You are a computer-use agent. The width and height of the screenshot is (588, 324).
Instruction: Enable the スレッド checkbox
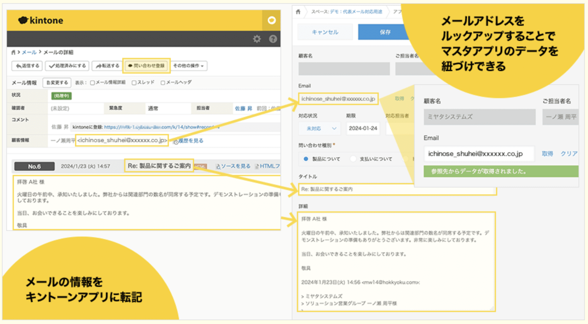(134, 83)
